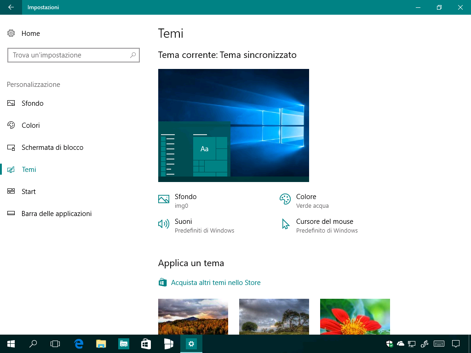
Task: Launch Microsoft Edge from the taskbar
Action: coord(78,343)
